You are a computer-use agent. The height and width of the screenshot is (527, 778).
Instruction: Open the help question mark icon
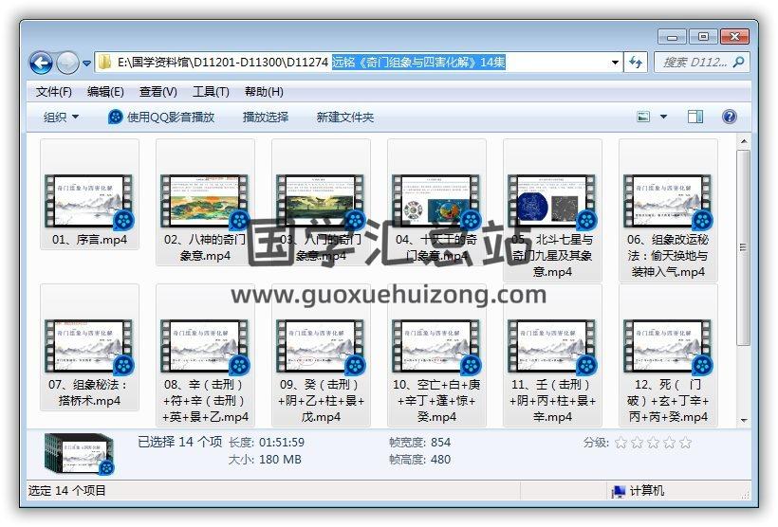(729, 117)
